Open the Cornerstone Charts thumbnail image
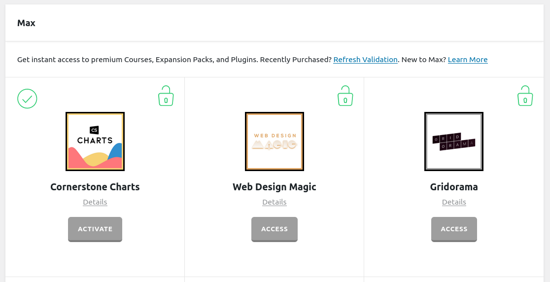 point(95,141)
